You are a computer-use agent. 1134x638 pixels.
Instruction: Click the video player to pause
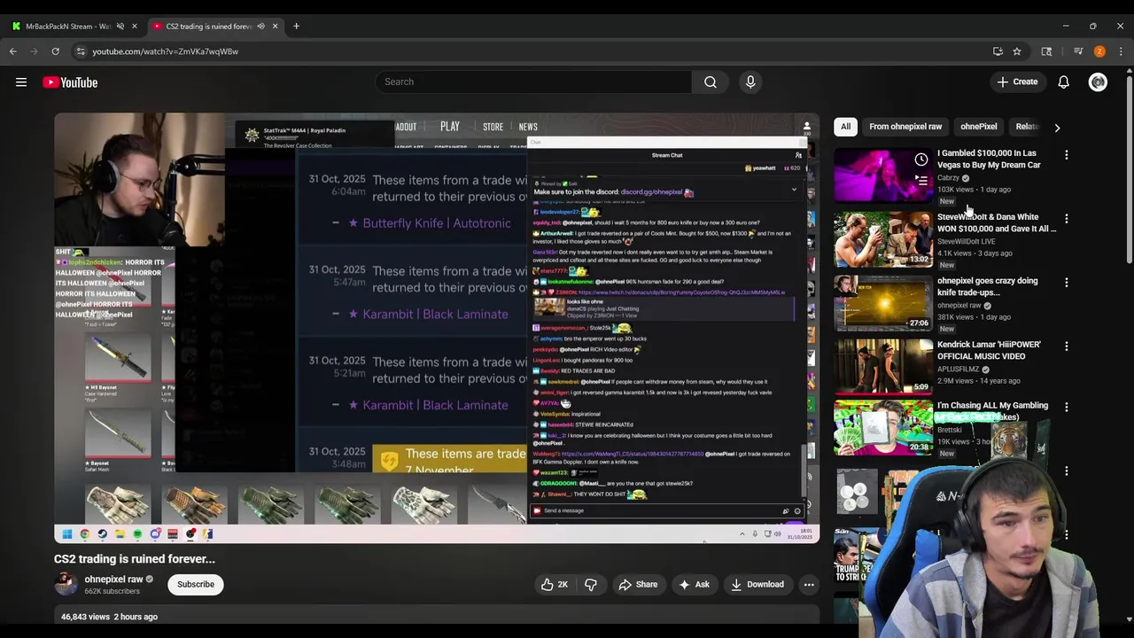click(437, 328)
